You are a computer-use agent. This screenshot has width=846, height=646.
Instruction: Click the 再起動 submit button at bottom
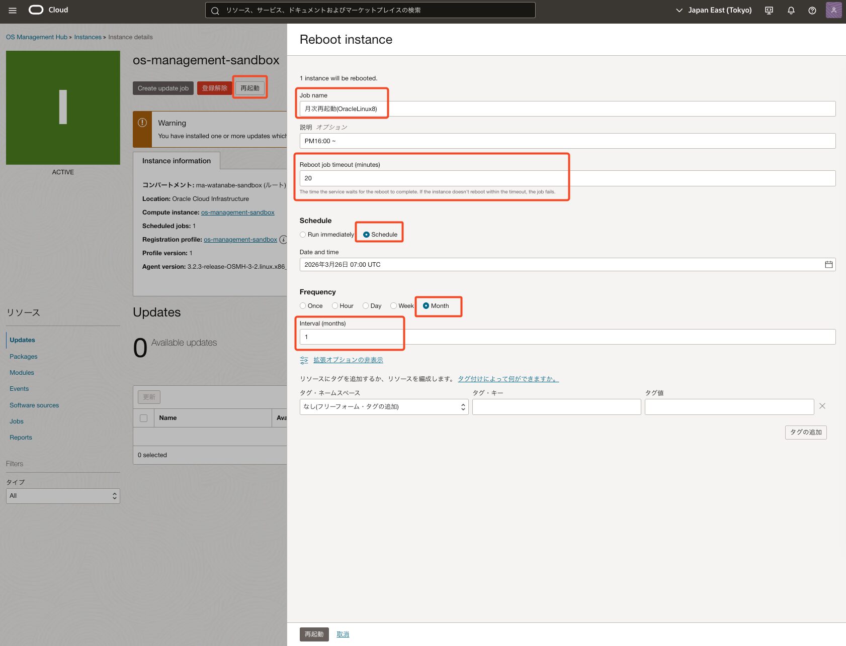314,634
